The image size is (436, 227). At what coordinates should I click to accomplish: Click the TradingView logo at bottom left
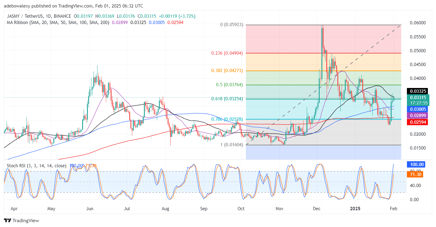click(22, 221)
